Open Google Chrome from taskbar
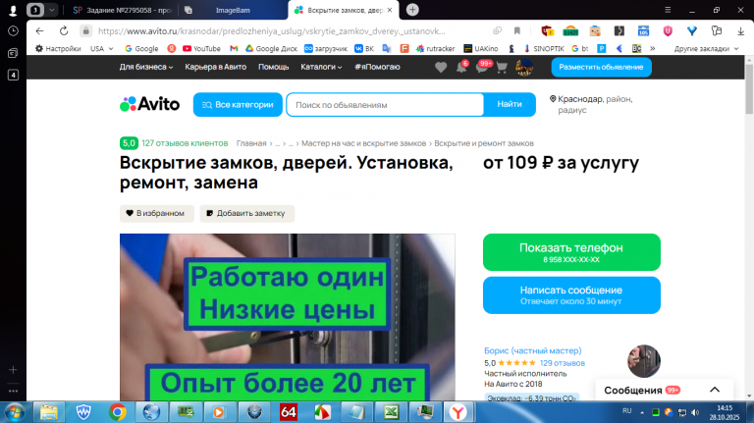The image size is (754, 423). coord(118,412)
